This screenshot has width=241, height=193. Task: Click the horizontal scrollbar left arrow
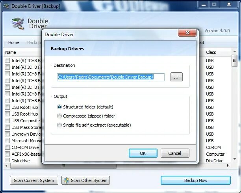6,166
